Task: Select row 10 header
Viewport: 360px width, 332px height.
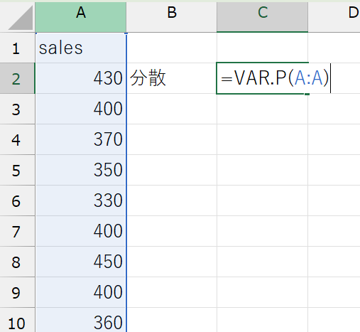Action: [17, 320]
